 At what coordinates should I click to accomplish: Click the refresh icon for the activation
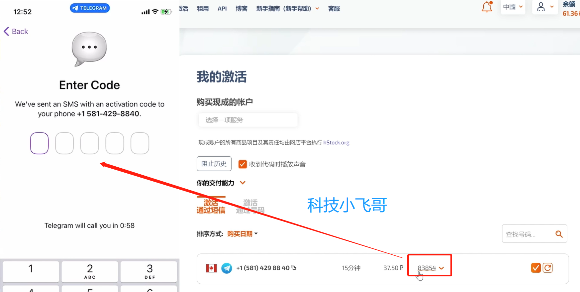(548, 268)
